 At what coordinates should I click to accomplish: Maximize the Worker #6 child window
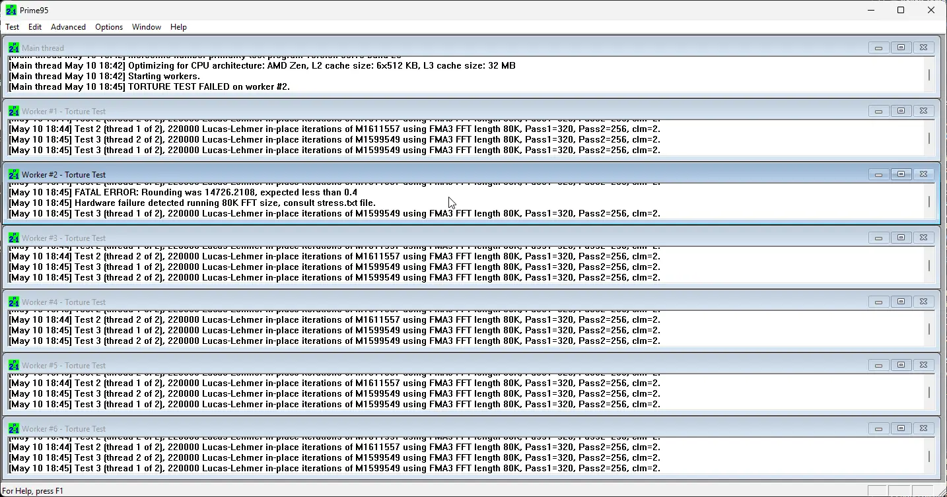coord(901,428)
